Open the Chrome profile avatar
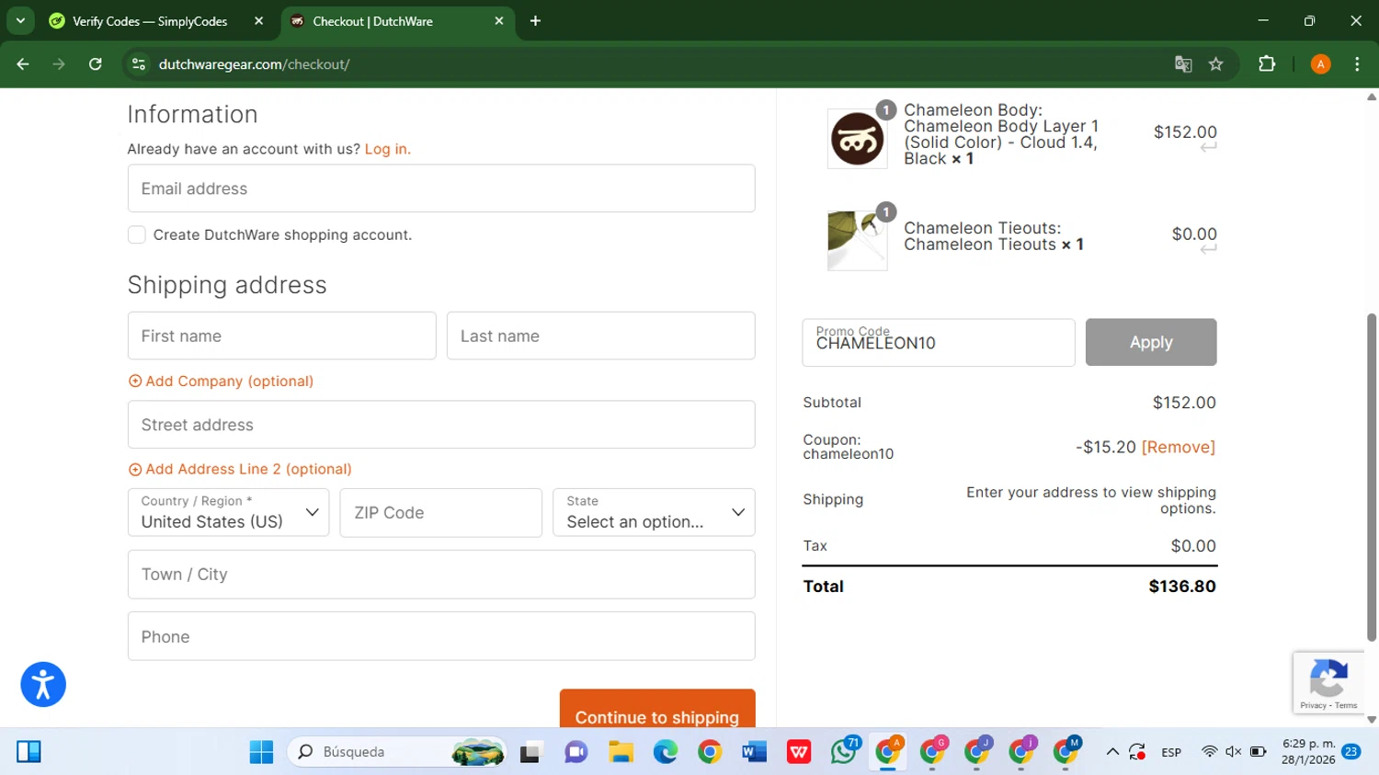1379x775 pixels. coord(1320,64)
